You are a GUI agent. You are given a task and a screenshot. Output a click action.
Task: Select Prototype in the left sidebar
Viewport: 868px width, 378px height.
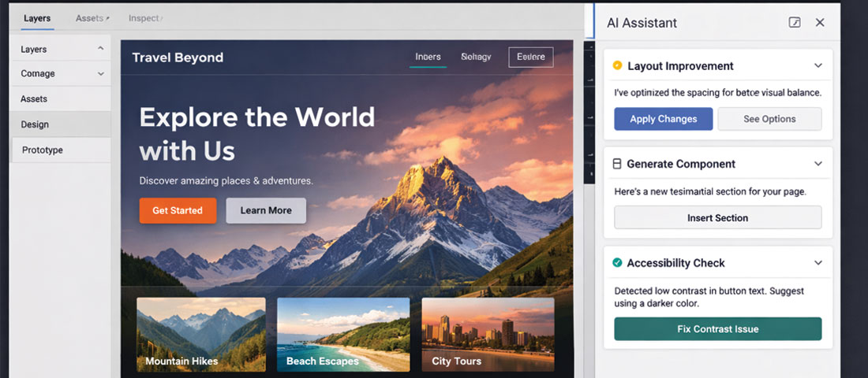(x=61, y=150)
